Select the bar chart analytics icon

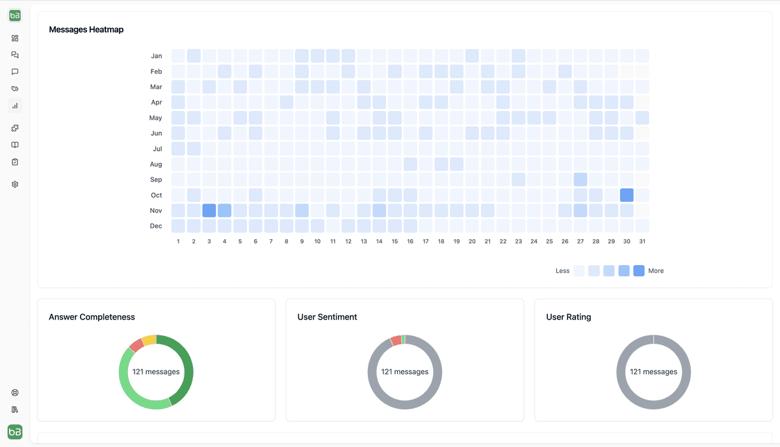(15, 105)
